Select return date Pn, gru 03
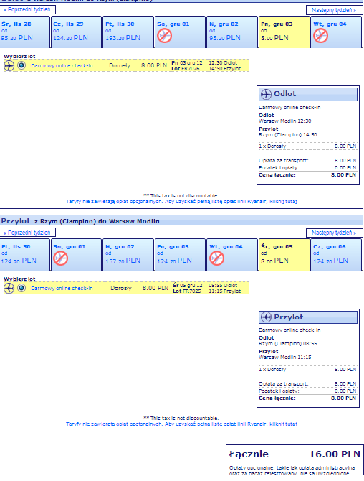Viewport: 364px width, 481px height. (x=180, y=255)
